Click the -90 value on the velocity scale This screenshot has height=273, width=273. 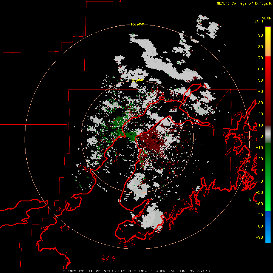coord(259,238)
